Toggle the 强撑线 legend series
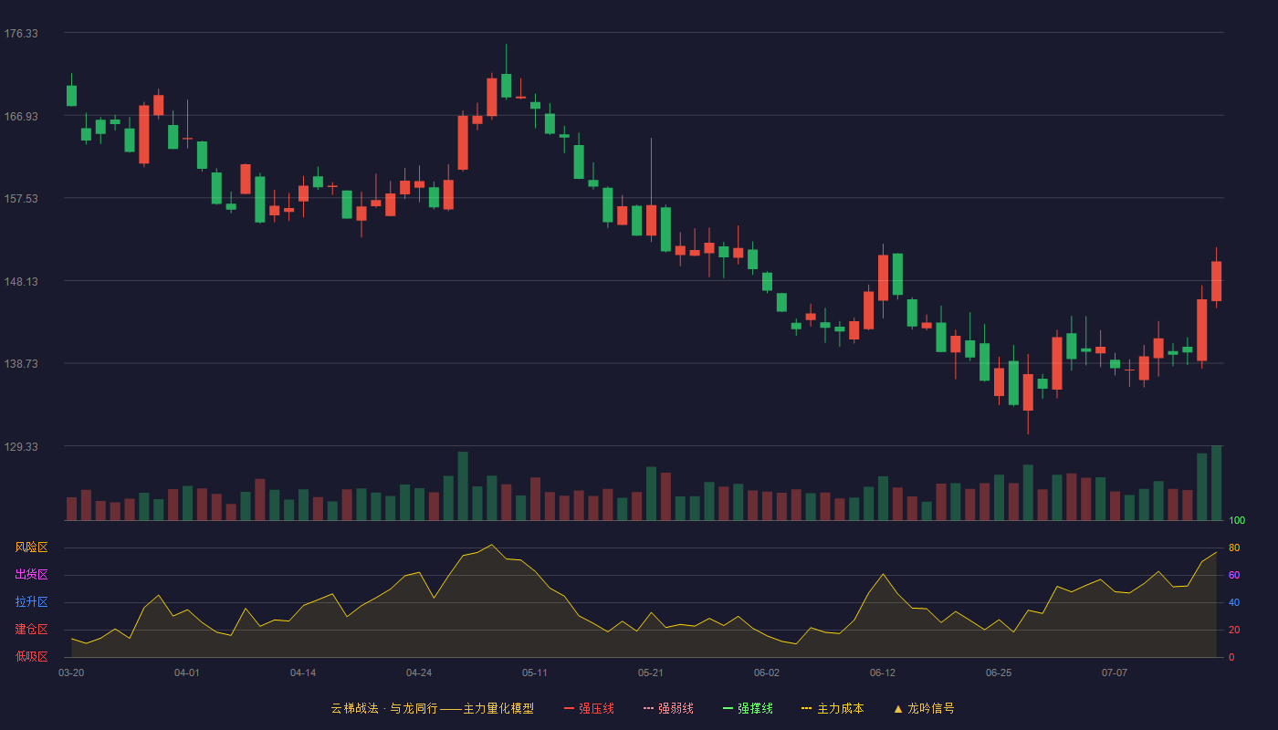Viewport: 1278px width, 730px height. 748,708
